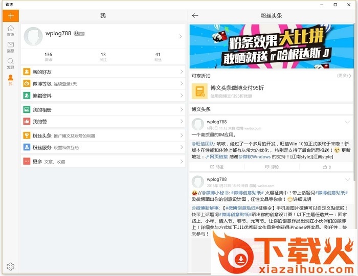
Task: Click the @微软Windows mention link
Action: pyautogui.click(x=254, y=157)
